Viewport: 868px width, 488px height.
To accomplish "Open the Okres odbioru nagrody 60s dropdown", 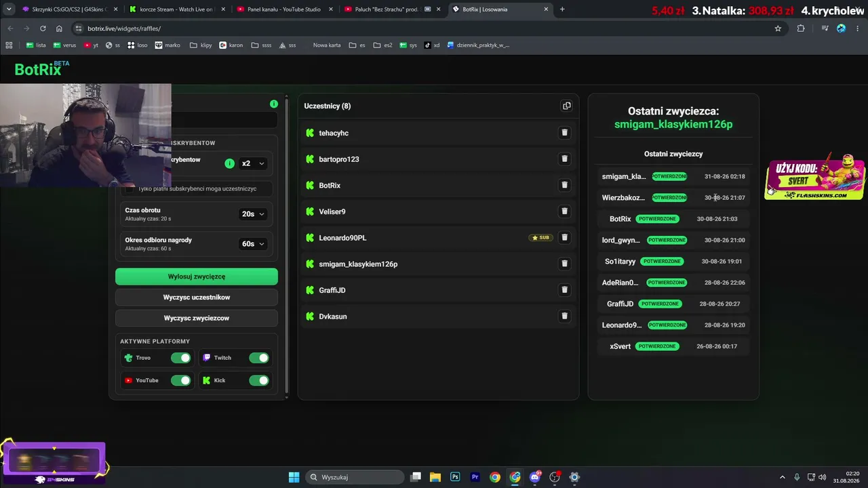I will [x=253, y=244].
